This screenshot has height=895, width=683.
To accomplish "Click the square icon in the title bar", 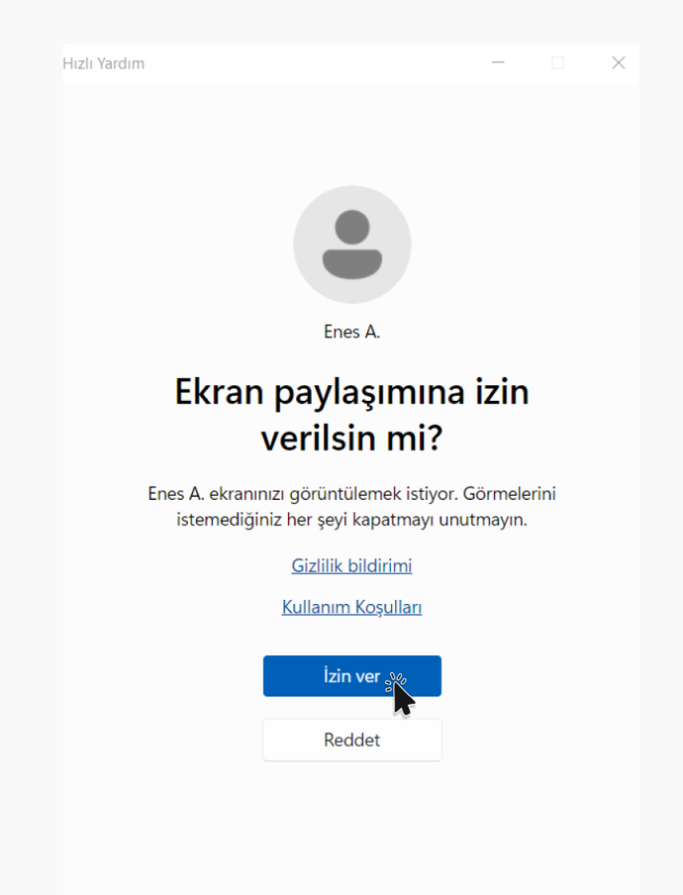I will pos(558,62).
